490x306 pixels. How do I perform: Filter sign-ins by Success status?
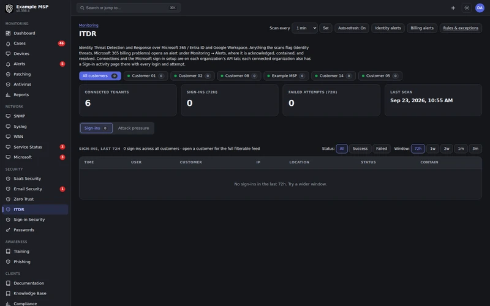360,149
